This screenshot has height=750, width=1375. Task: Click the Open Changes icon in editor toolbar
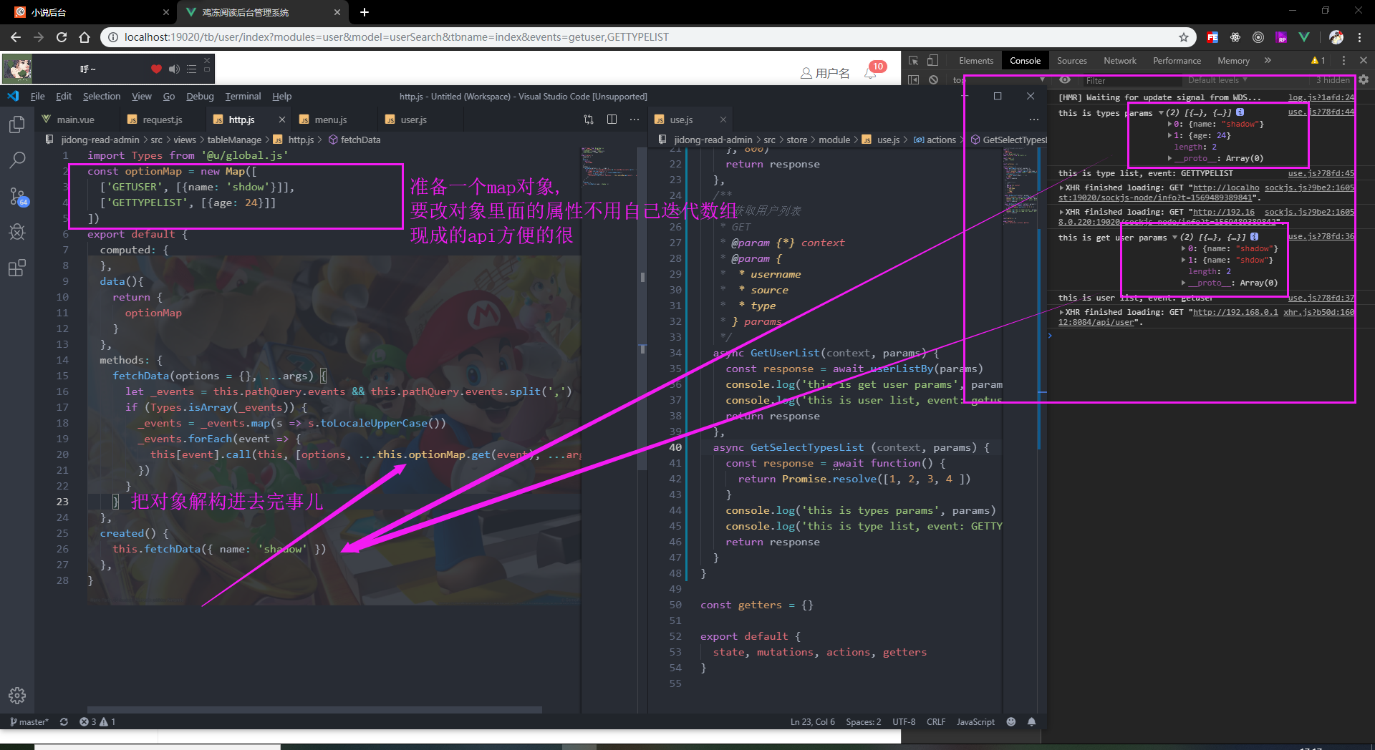pyautogui.click(x=589, y=120)
